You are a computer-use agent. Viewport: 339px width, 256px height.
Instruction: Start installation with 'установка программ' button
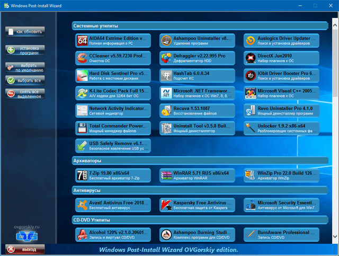pos(25,50)
